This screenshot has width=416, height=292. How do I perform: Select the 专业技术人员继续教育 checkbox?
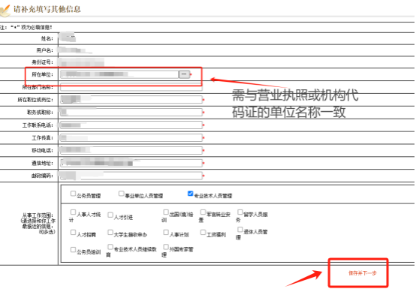click(x=110, y=247)
